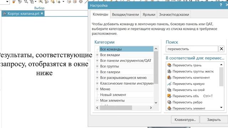Screen dimensions: 228x128
Task: Click the search field containing переместить
Action: coord(192,49)
